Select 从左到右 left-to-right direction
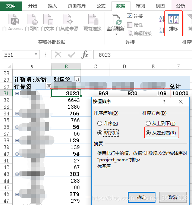Image resolution: width=192 pixels, height=205 pixels. [161, 133]
